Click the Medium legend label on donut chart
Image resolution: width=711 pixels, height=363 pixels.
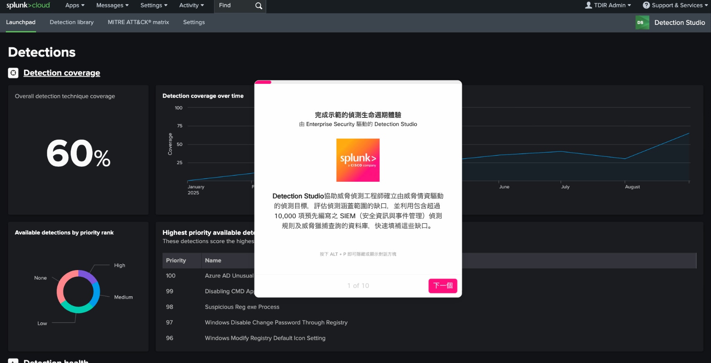123,297
